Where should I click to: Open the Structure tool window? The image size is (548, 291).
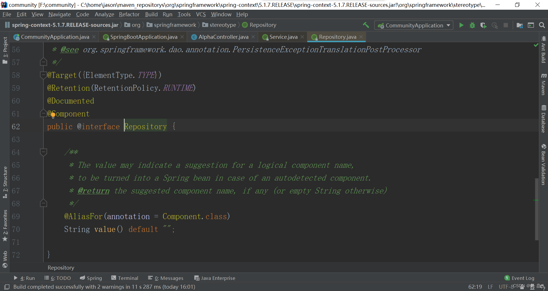pos(5,182)
